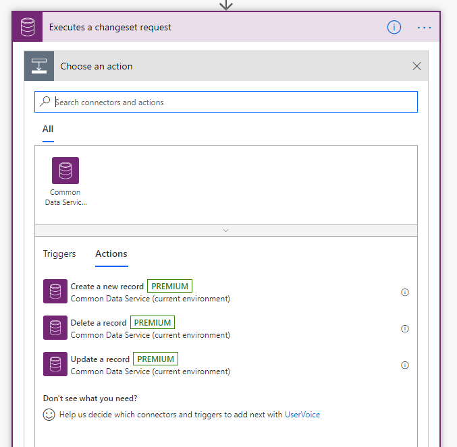Show info for Update a record
The width and height of the screenshot is (457, 447).
click(405, 365)
